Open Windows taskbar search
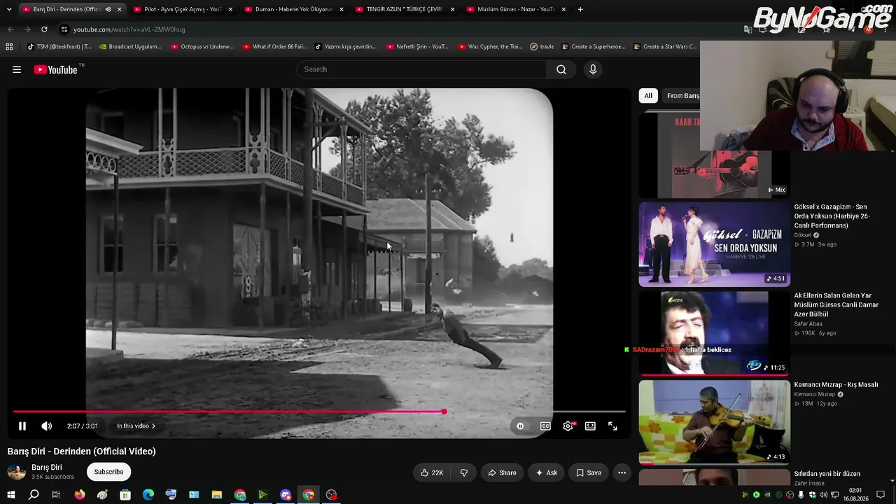The width and height of the screenshot is (896, 504). click(34, 495)
